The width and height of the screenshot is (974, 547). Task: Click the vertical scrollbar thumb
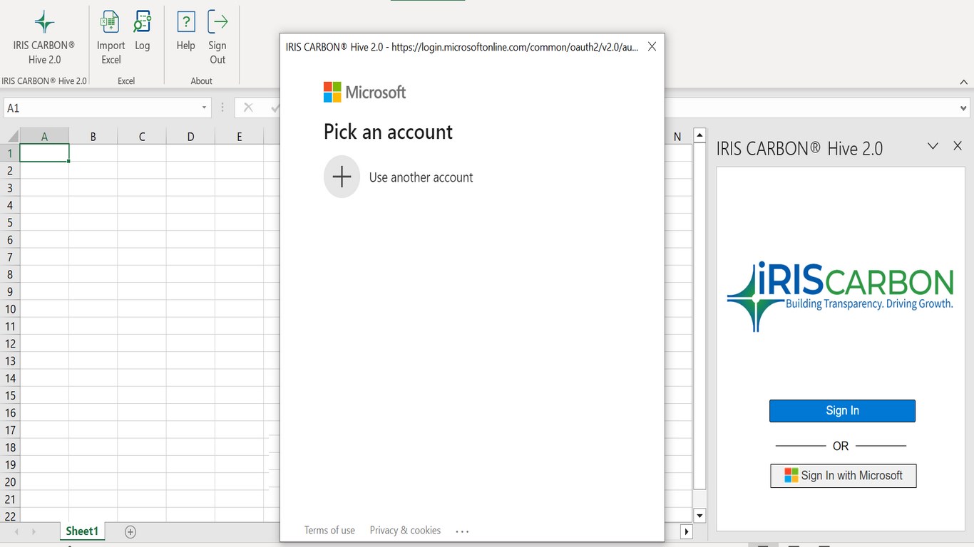click(699, 316)
